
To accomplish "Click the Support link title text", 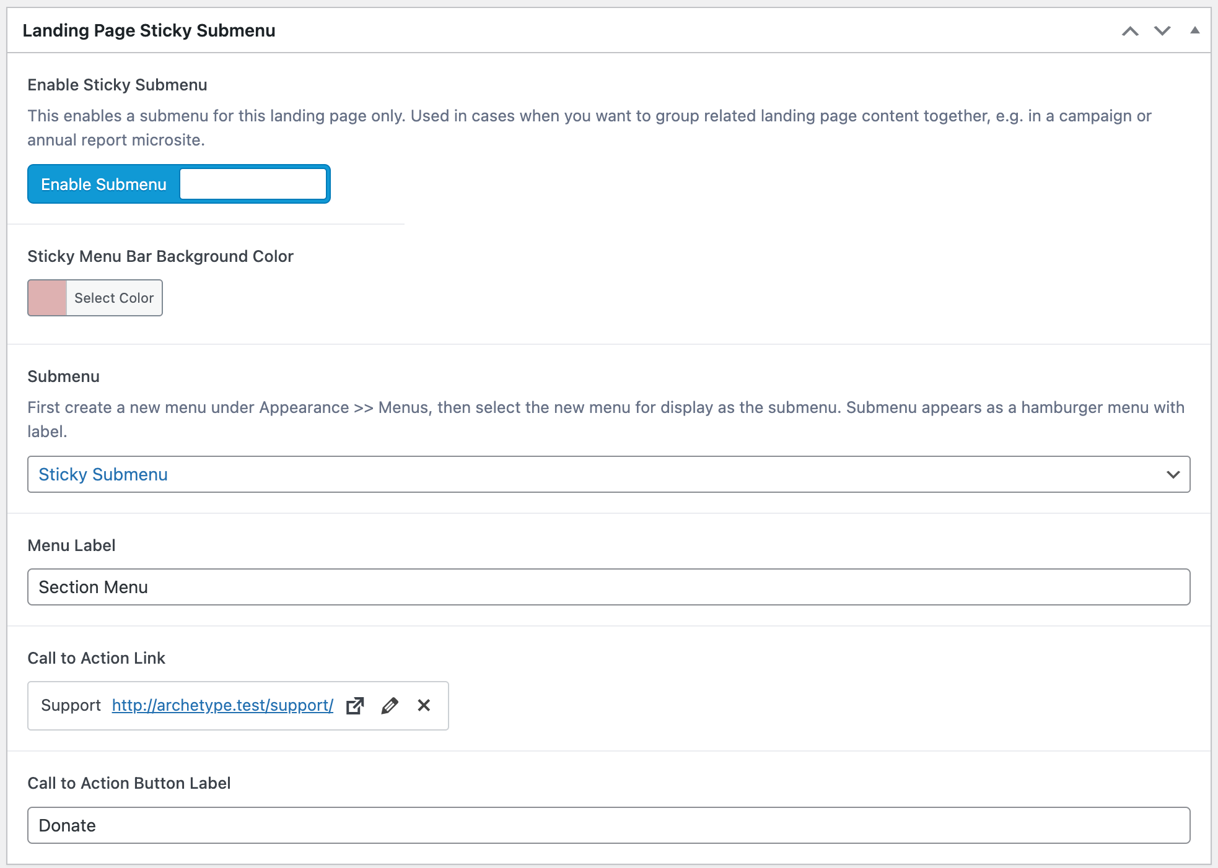I will coord(71,705).
